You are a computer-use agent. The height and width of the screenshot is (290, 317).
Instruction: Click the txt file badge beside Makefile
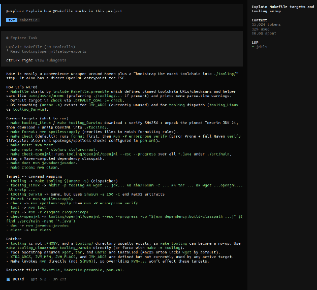[11, 20]
